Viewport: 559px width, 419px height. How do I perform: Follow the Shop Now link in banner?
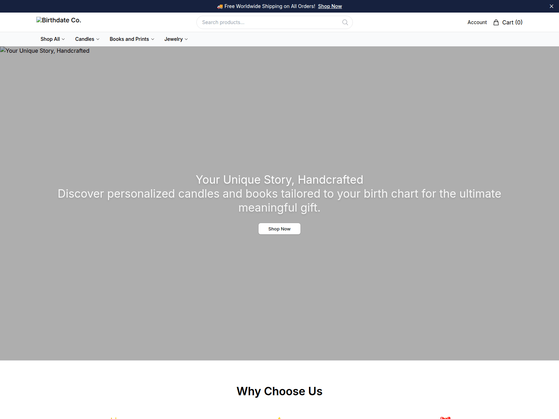point(330,6)
